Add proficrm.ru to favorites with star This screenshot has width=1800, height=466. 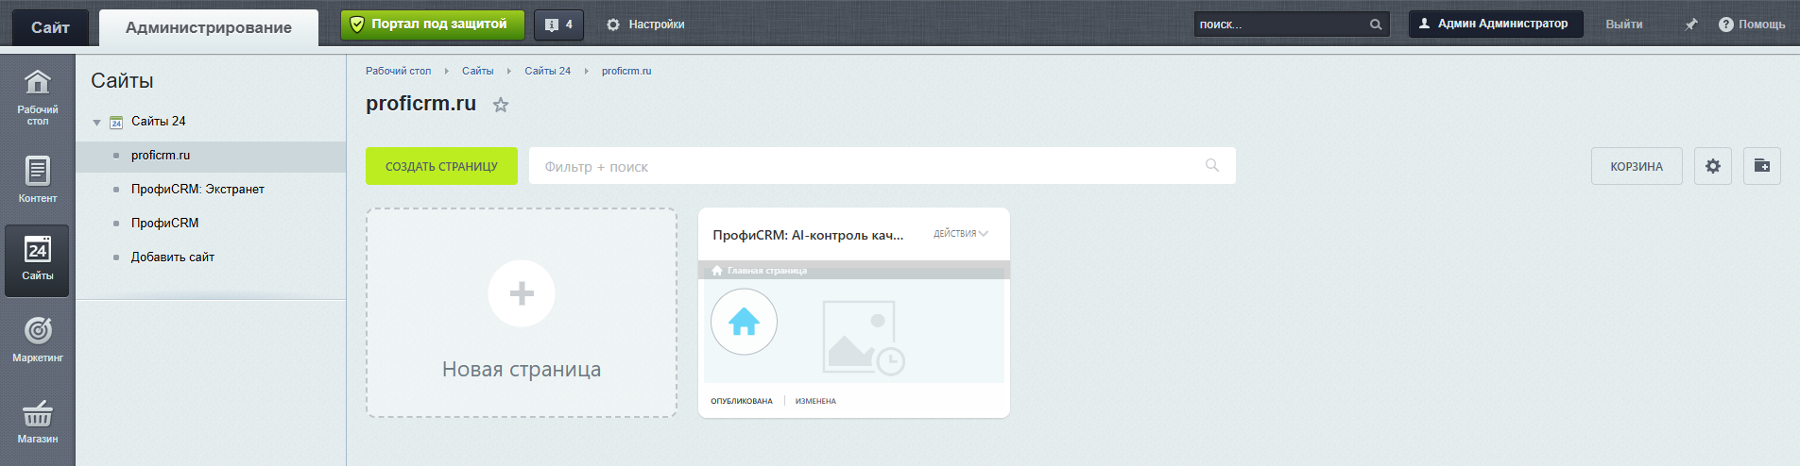[x=501, y=105]
